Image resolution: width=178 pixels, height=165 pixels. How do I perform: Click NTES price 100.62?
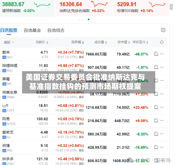[x=42, y=119]
